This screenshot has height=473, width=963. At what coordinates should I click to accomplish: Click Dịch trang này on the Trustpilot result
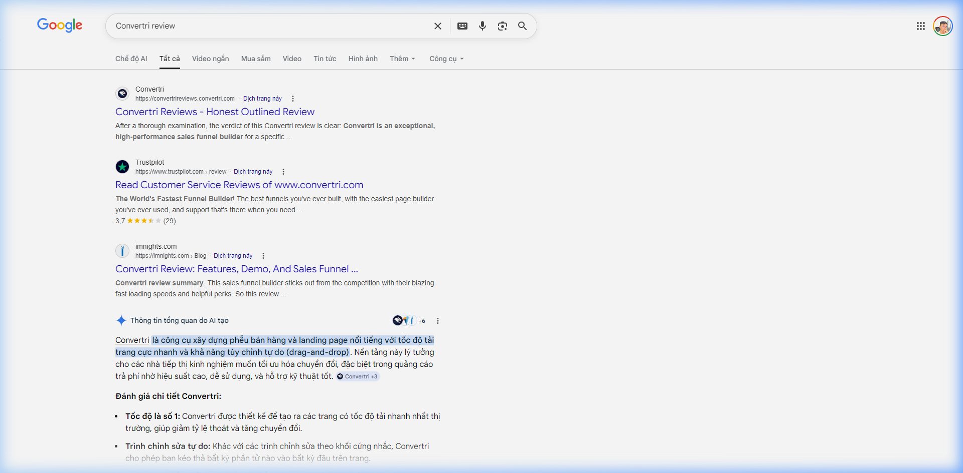point(253,171)
